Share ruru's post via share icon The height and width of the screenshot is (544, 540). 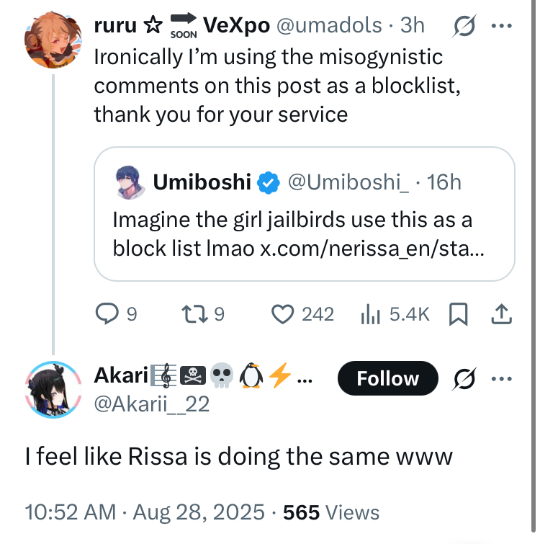click(501, 313)
